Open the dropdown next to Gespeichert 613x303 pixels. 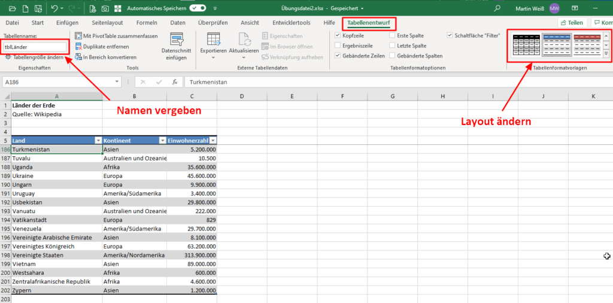362,8
